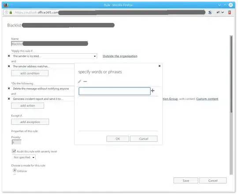Click the vertical scrollbar of the rule page
The width and height of the screenshot is (238, 195).
pos(231,74)
